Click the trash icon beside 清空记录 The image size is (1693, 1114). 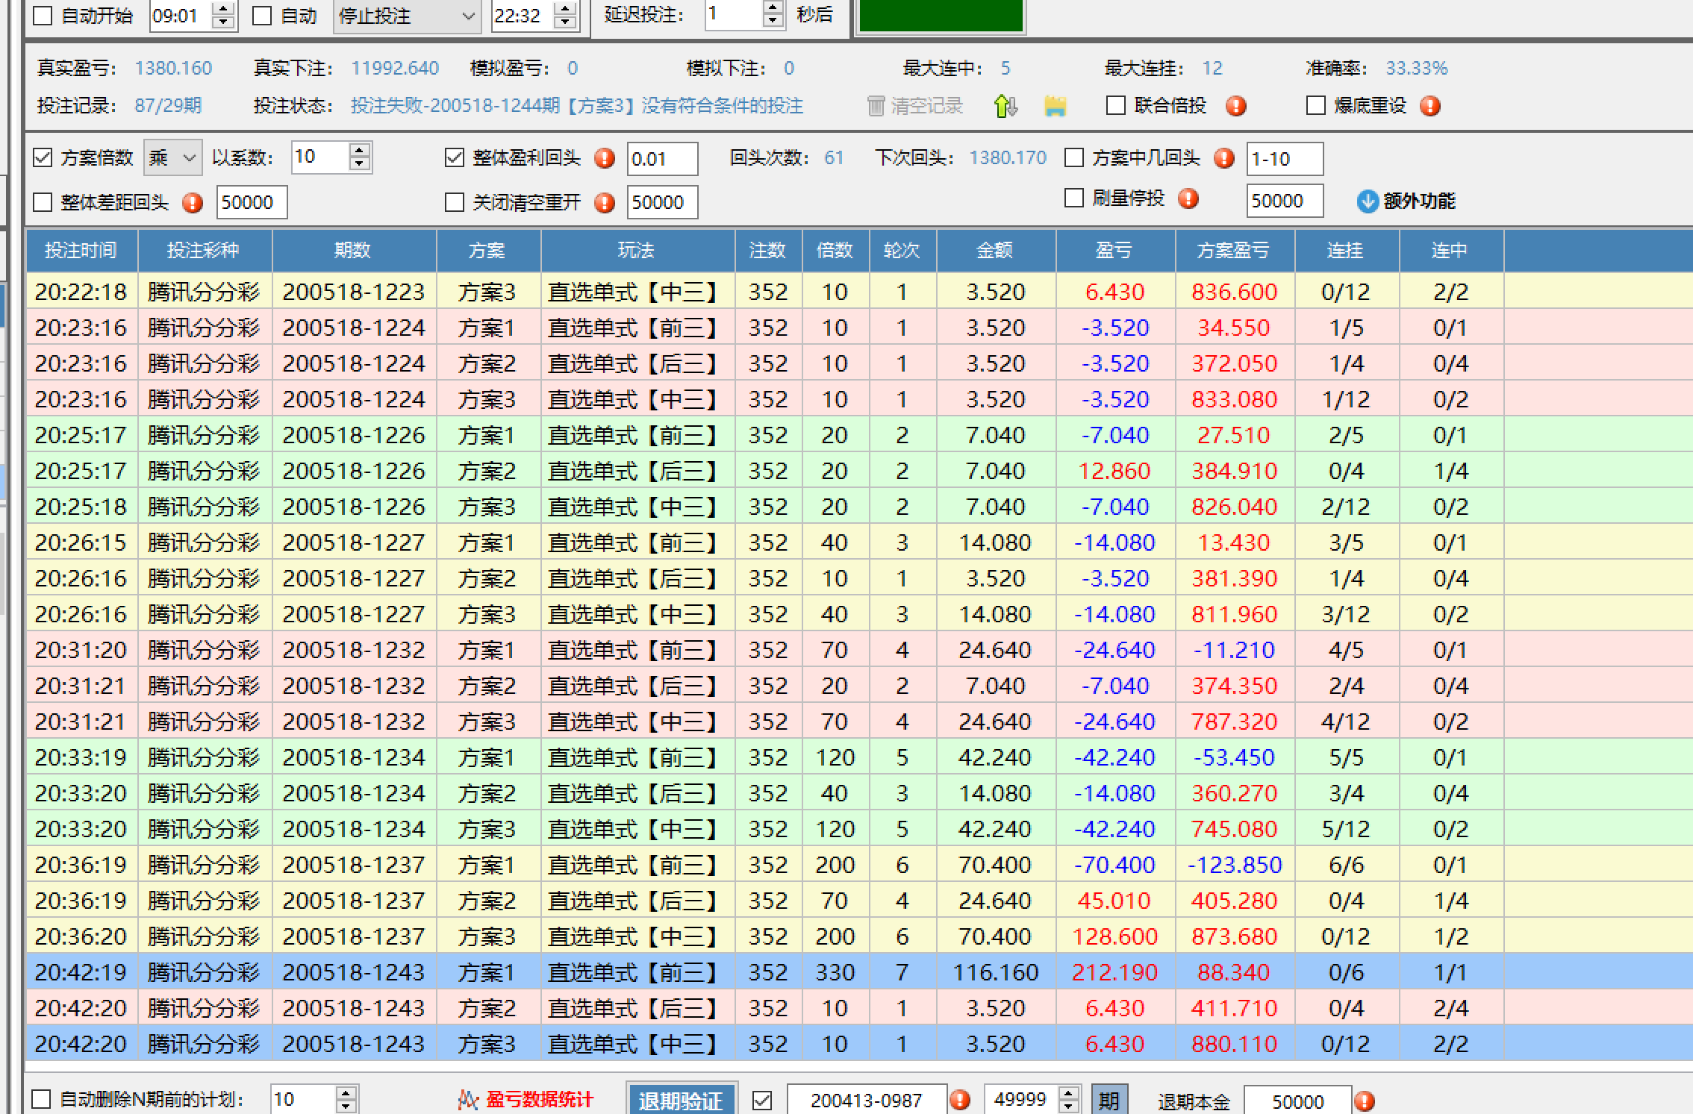[x=876, y=106]
